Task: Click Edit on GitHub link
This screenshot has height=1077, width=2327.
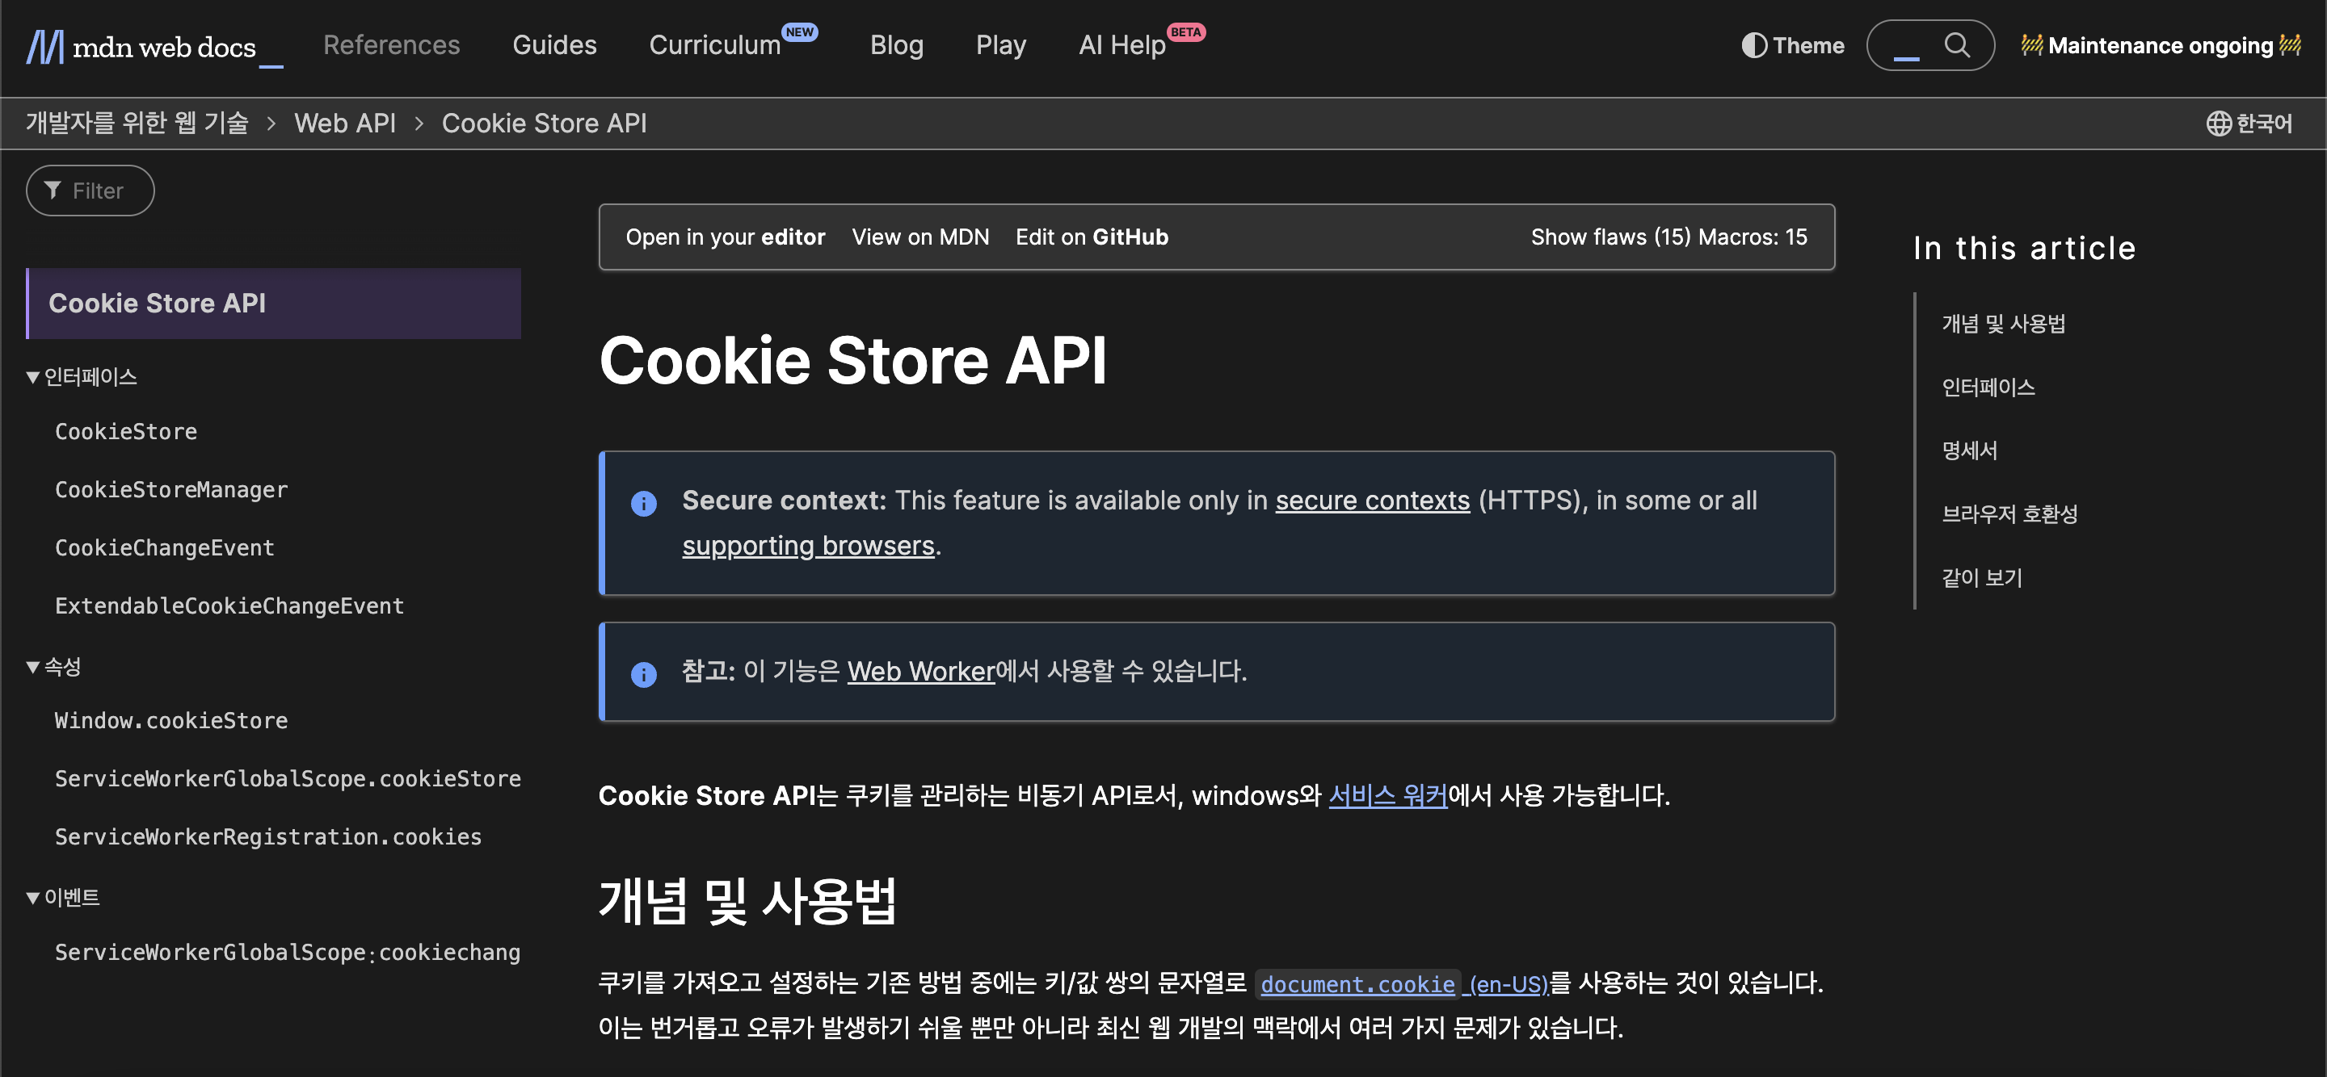Action: [x=1092, y=237]
